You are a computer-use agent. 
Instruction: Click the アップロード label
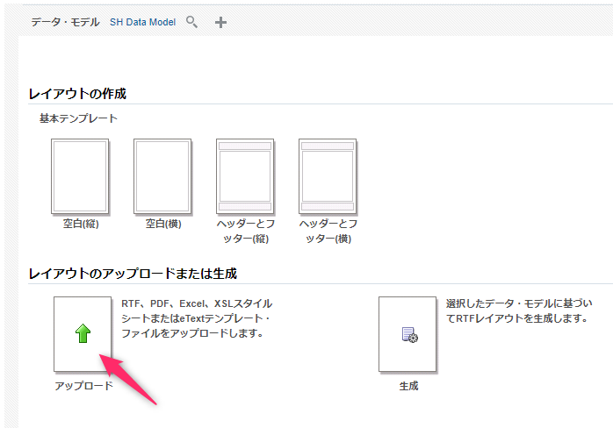(83, 386)
